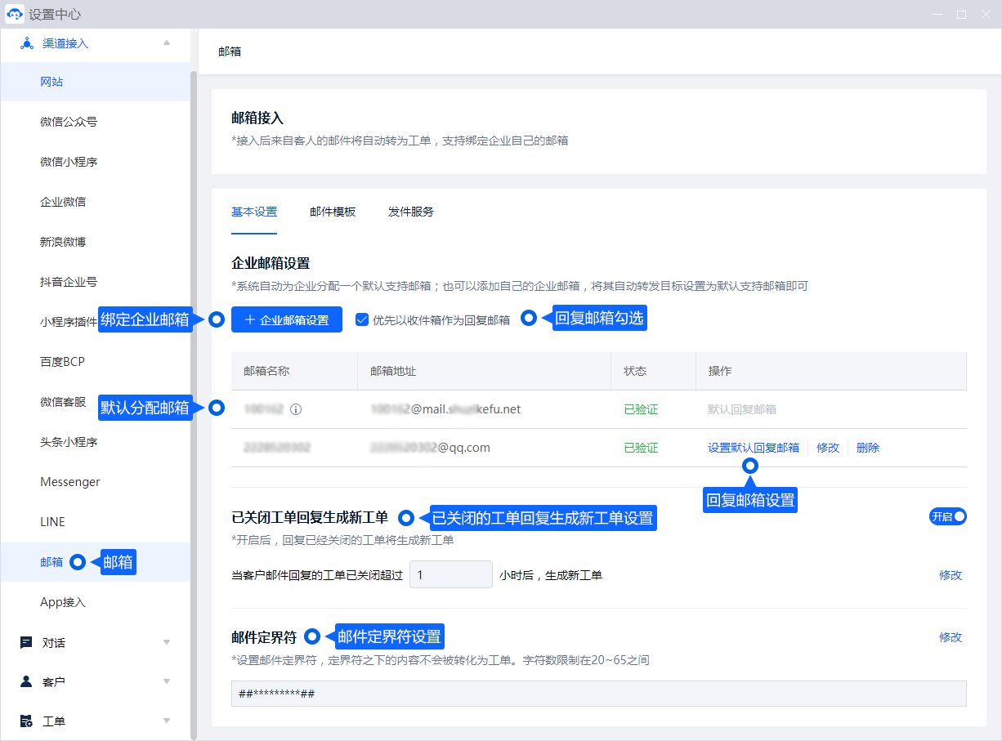Click the @qq.com address cell
The image size is (1002, 741).
click(x=430, y=448)
